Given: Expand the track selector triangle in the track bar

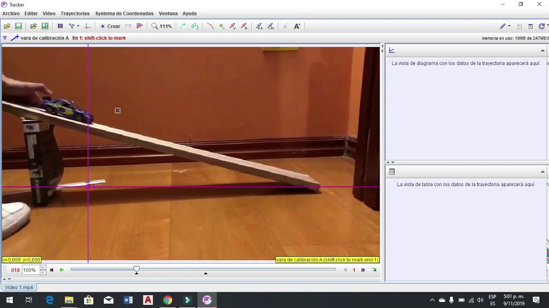Looking at the screenshot, I should pyautogui.click(x=5, y=38).
